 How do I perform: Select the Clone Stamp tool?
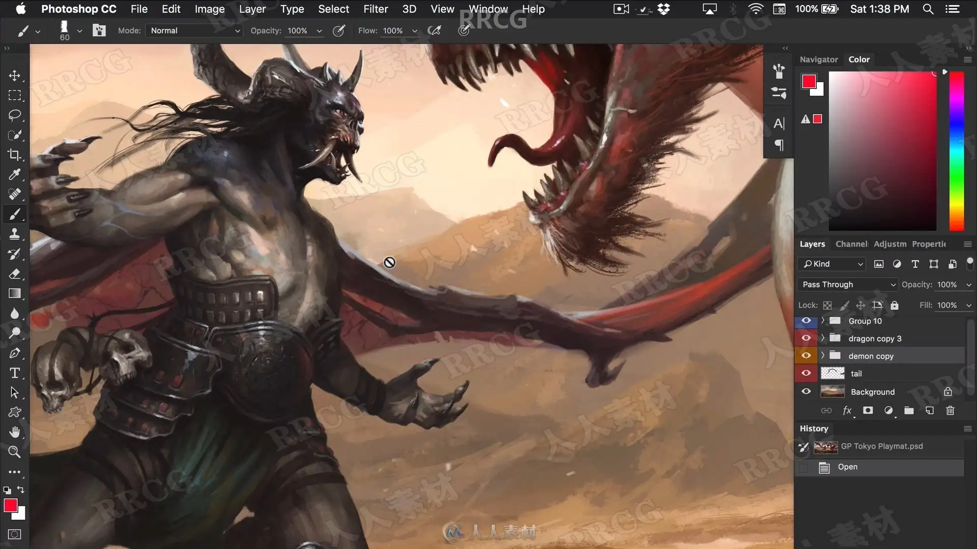[14, 234]
